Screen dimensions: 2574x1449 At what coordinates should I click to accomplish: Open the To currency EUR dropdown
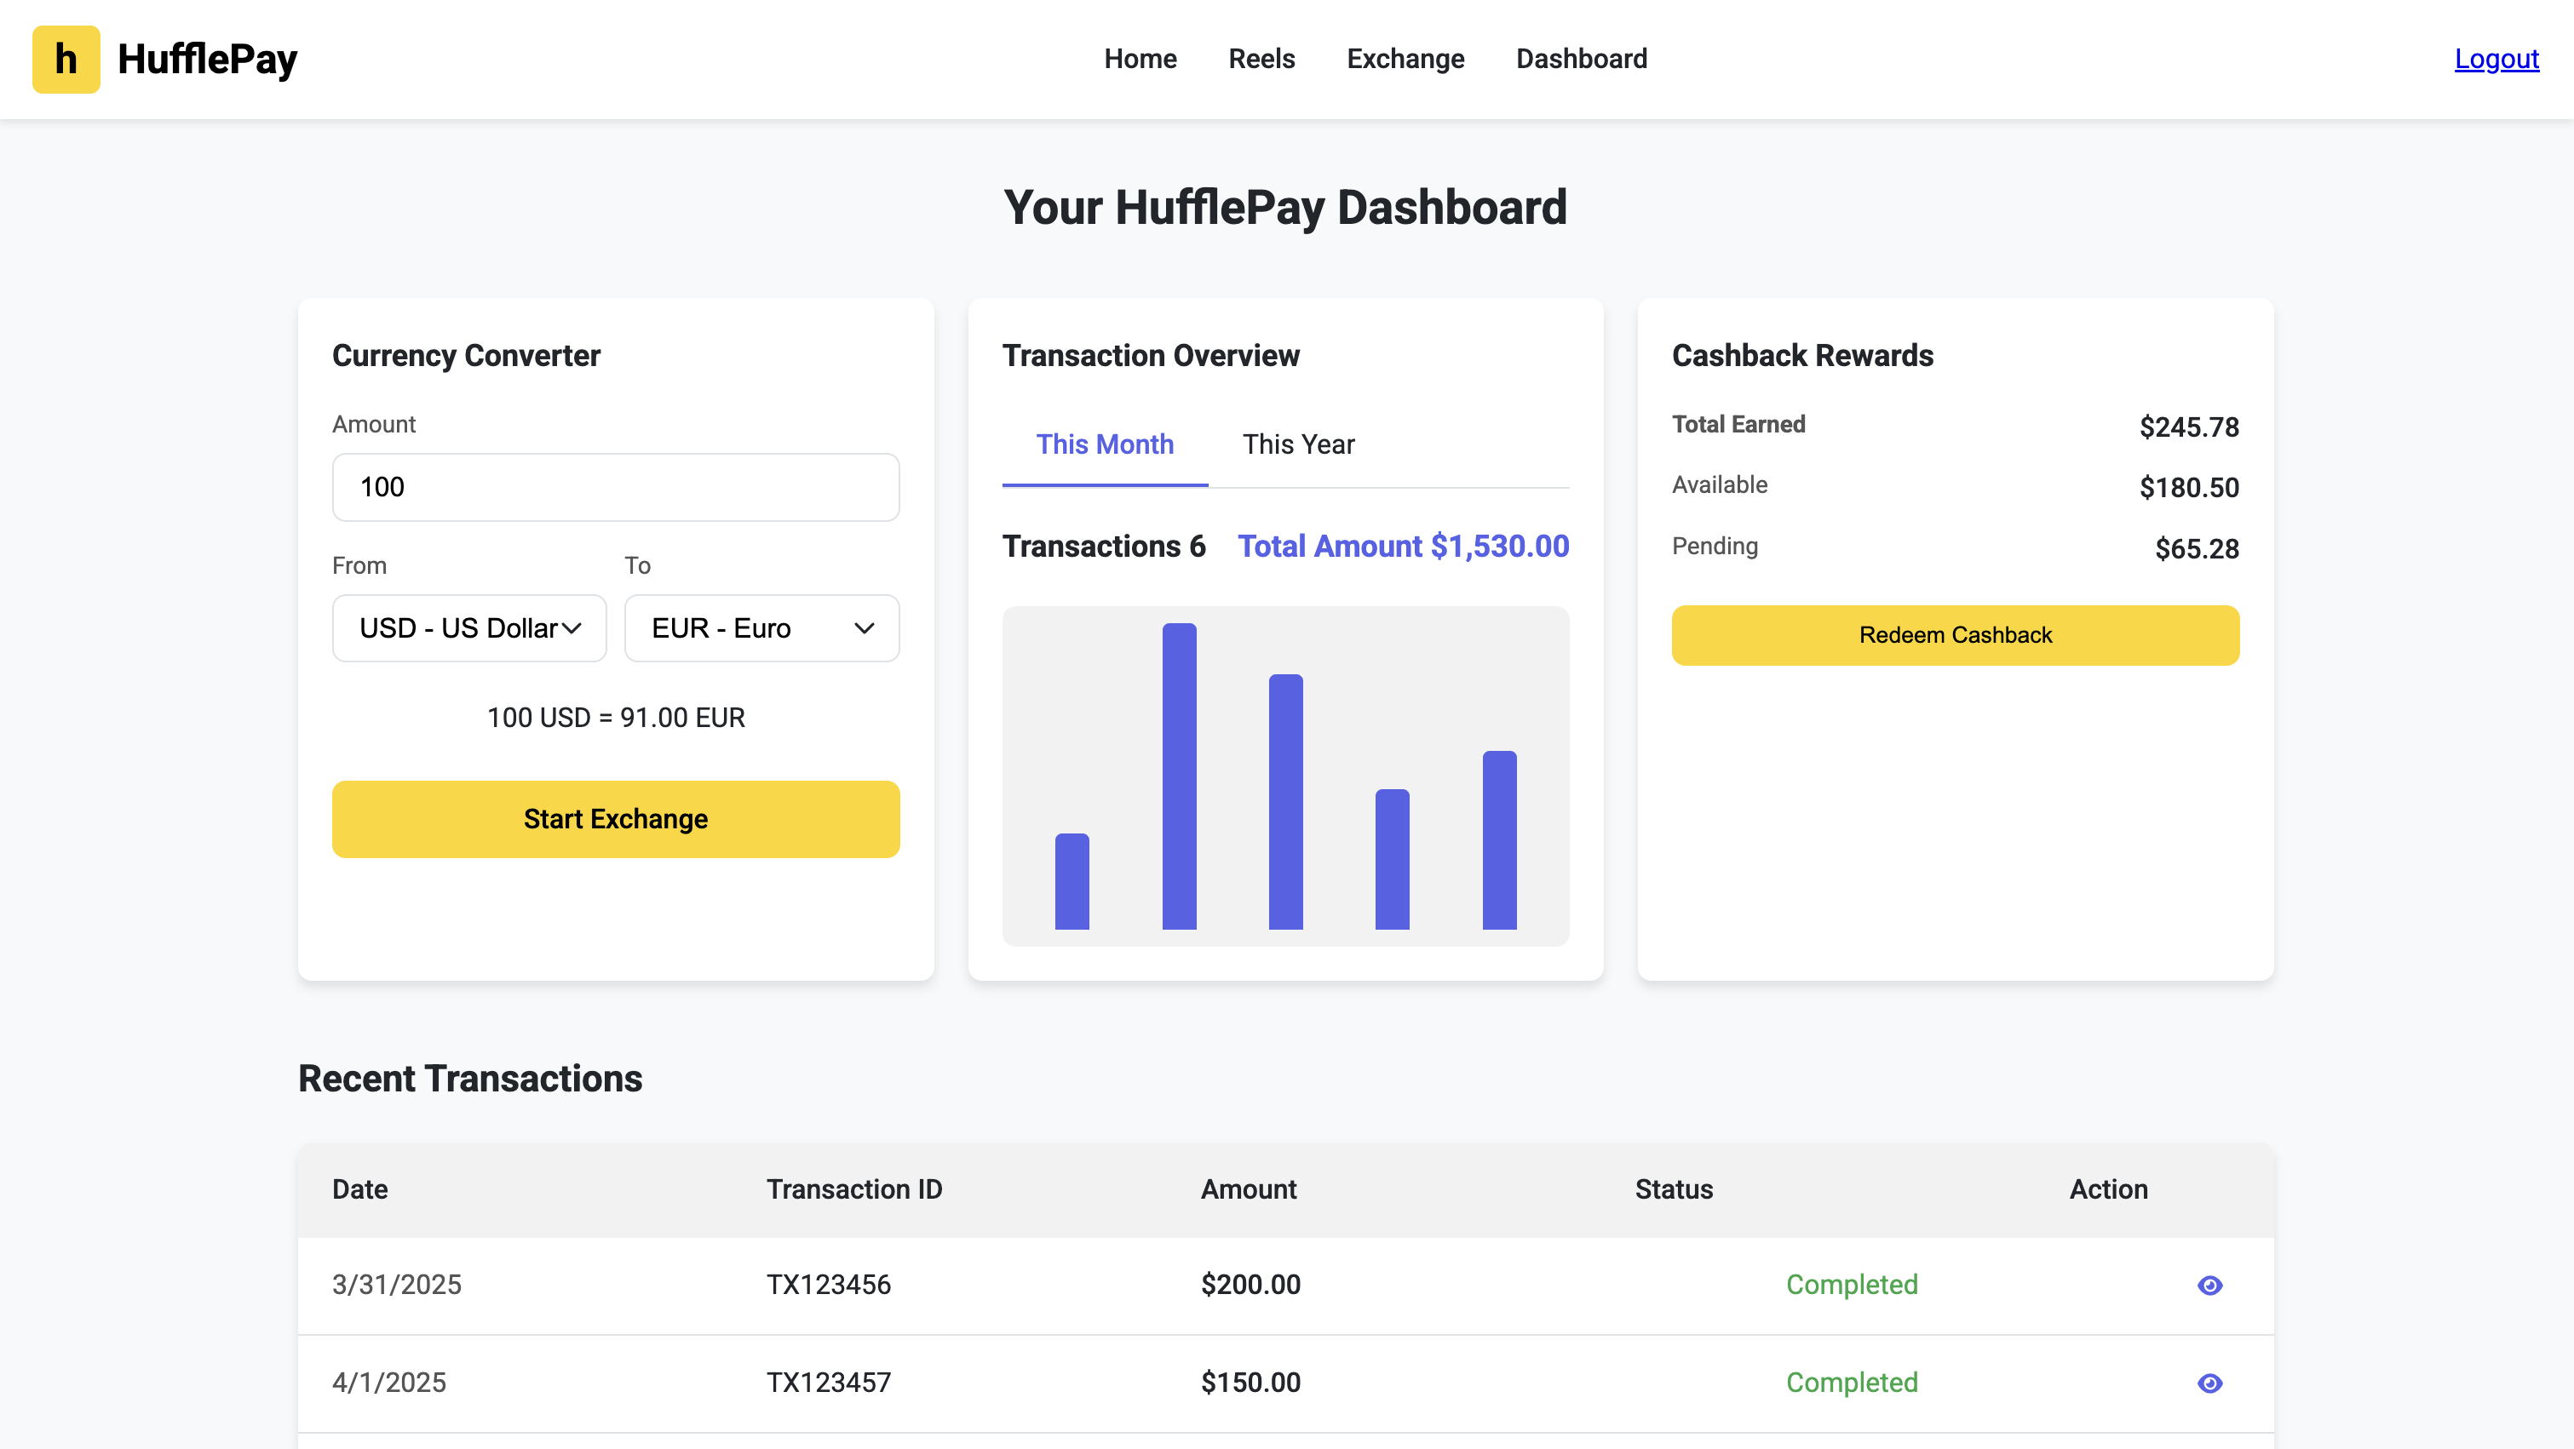coord(761,628)
